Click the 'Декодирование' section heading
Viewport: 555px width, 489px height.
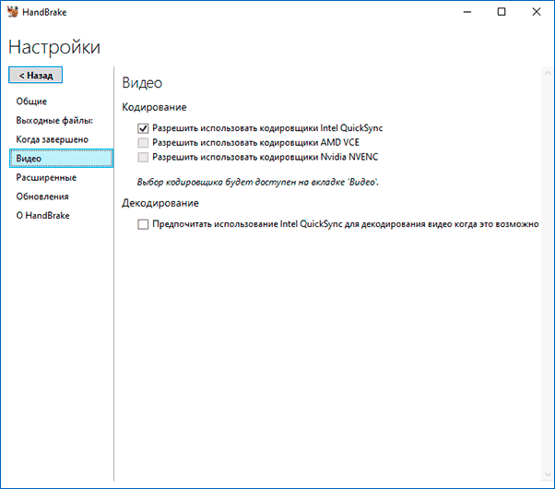[160, 203]
